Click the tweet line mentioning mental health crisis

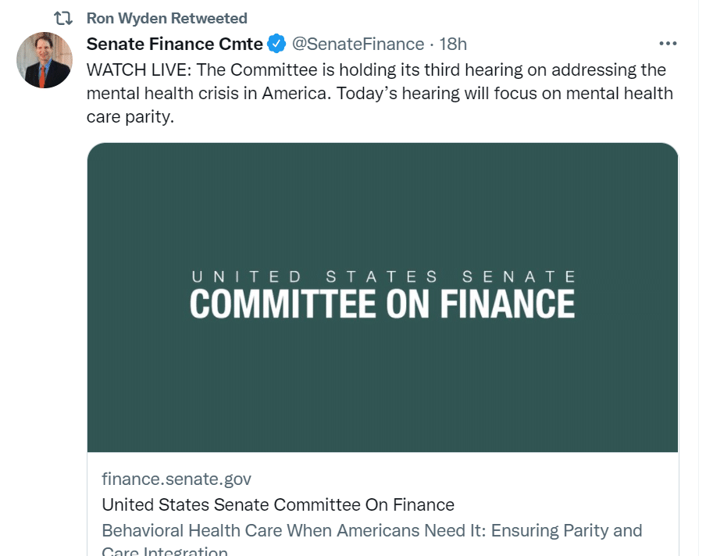coord(380,94)
